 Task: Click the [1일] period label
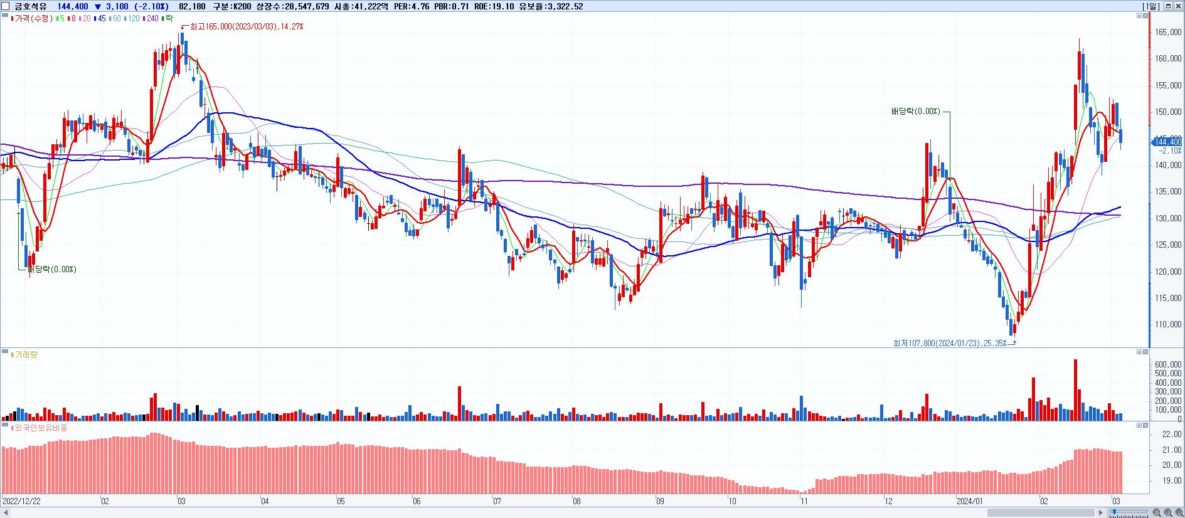click(1151, 6)
